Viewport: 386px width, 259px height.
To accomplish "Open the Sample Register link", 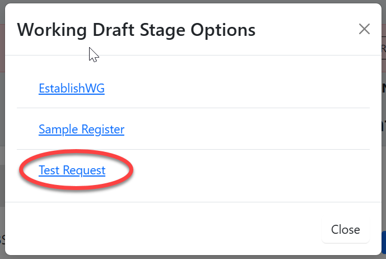I will 81,129.
